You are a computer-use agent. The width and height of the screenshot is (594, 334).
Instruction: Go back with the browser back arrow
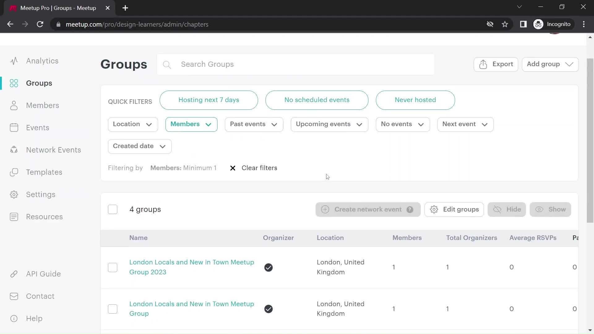10,24
